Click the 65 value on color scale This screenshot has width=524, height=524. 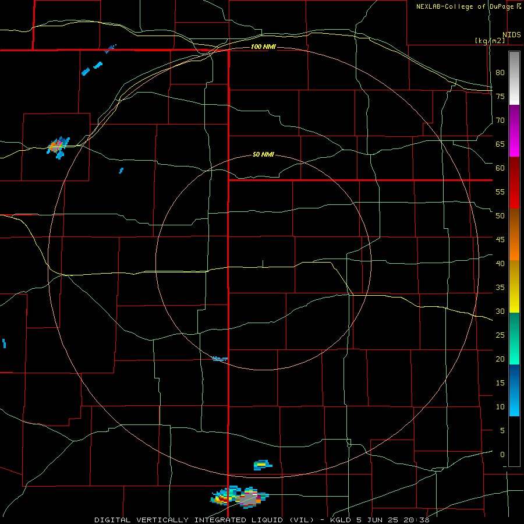pos(500,144)
